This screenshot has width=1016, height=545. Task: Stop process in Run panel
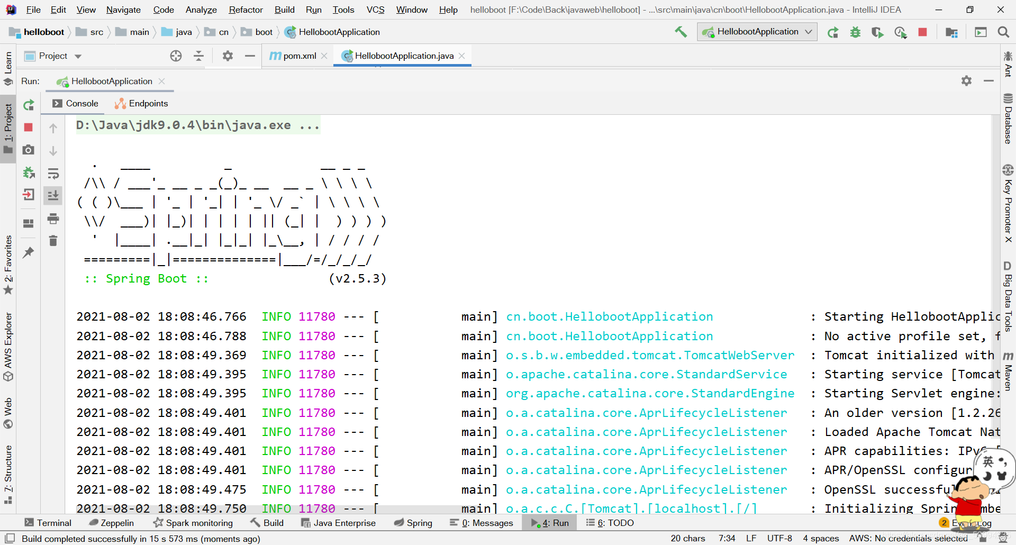coord(29,128)
